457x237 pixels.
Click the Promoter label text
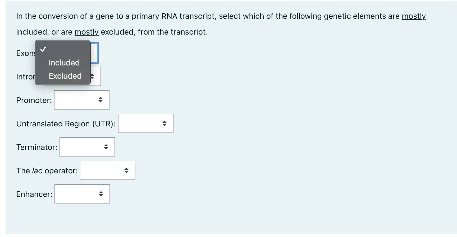(34, 100)
